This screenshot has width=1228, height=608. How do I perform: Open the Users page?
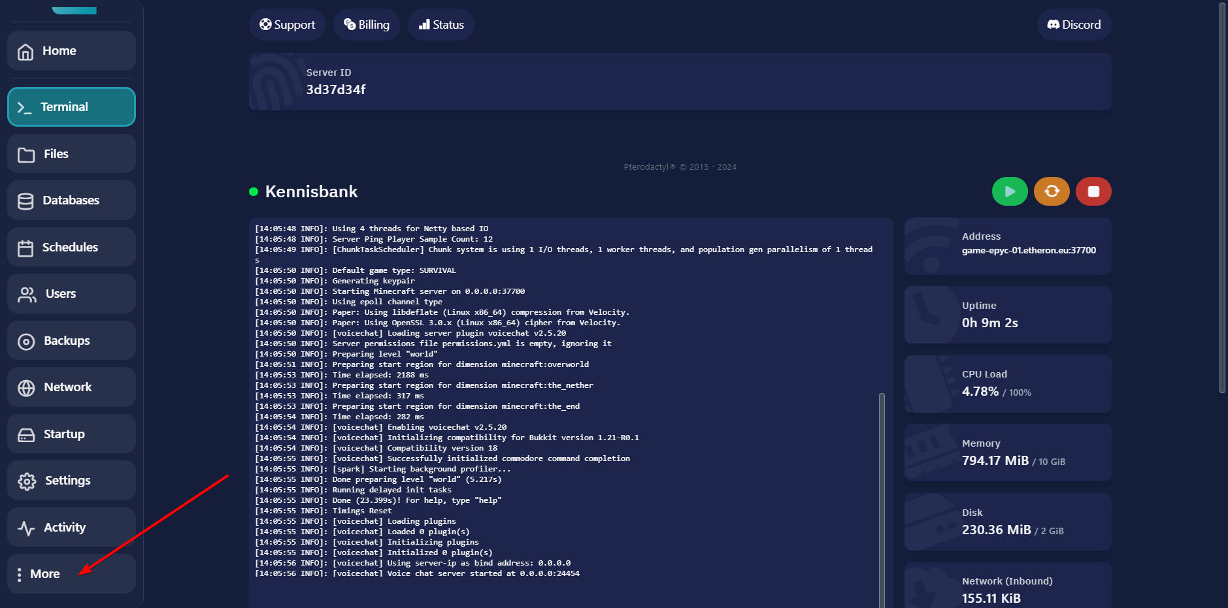(x=71, y=294)
